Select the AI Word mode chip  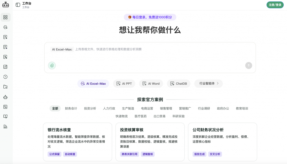click(x=151, y=84)
